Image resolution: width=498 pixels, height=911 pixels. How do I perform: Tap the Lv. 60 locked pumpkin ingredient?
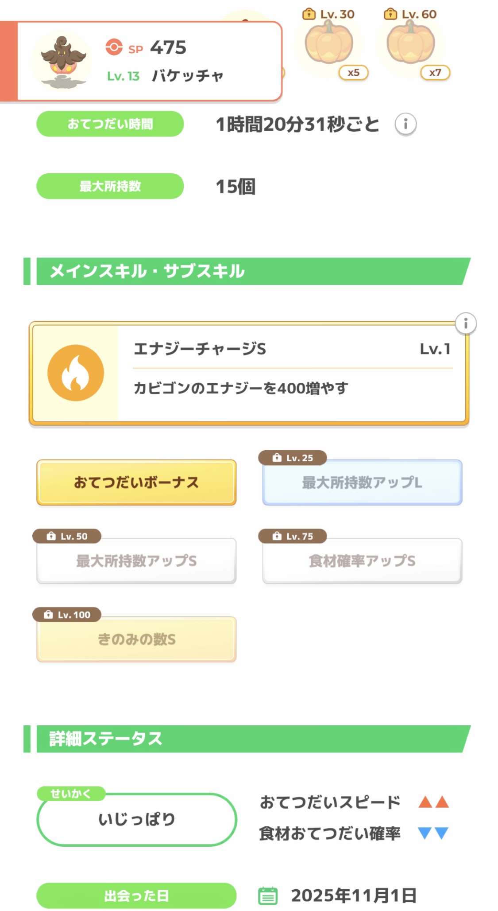(x=410, y=43)
